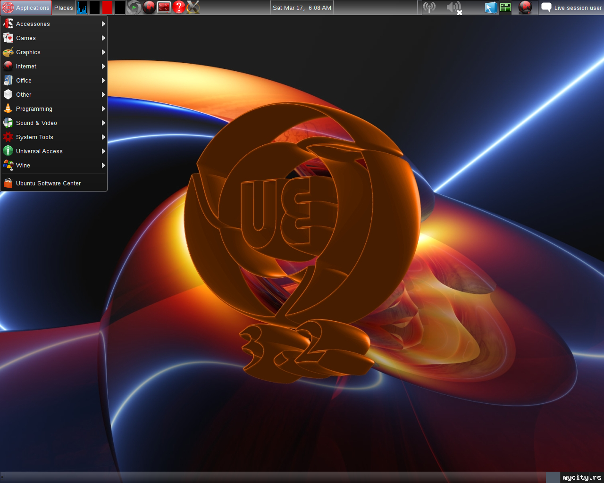Launch Ubuntu Software Center

(x=54, y=183)
